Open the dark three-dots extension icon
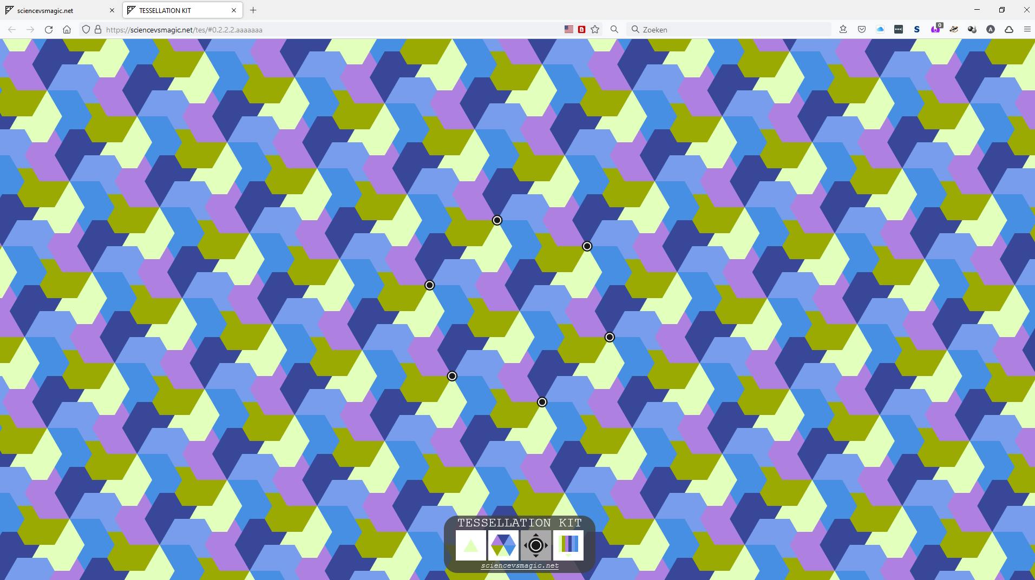Screen dimensions: 1035x580 click(899, 30)
